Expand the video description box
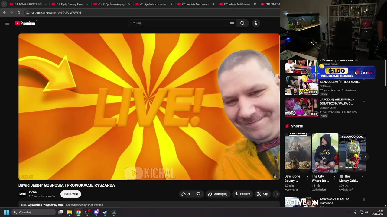Screen dimensions: 387x217 (149, 204)
